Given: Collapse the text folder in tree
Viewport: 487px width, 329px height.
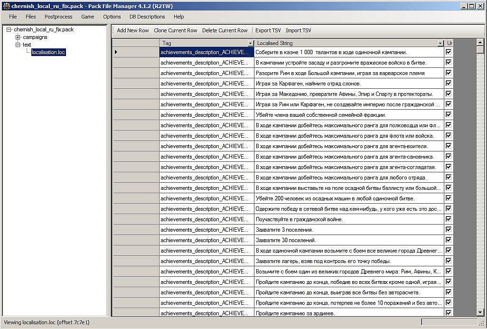Looking at the screenshot, I should click(18, 45).
